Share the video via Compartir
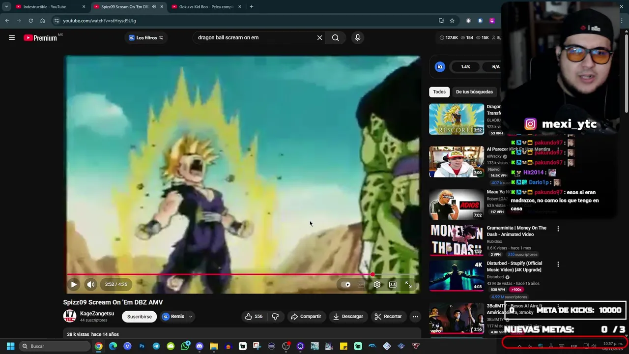The width and height of the screenshot is (629, 354). [306, 317]
